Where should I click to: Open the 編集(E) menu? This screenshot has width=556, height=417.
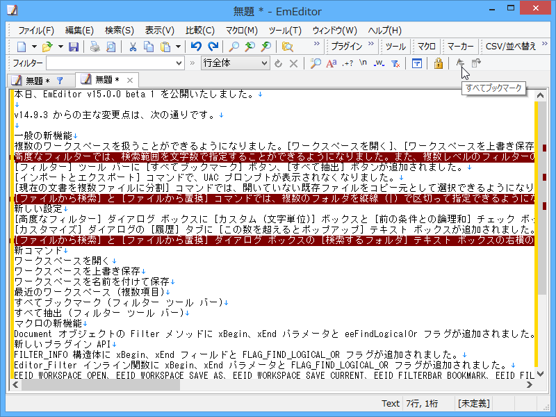tap(79, 31)
